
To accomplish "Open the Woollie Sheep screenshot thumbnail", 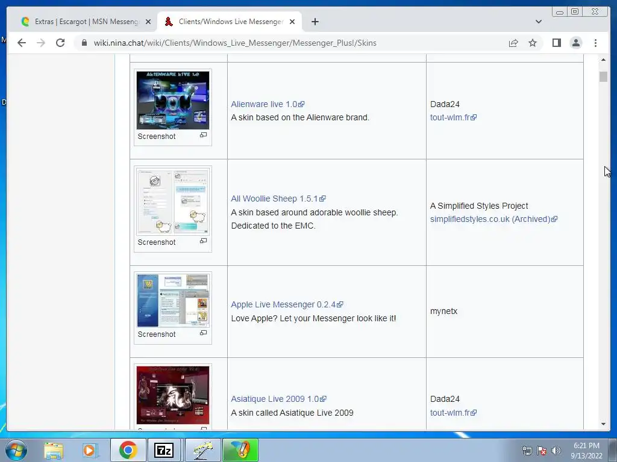I will [173, 202].
